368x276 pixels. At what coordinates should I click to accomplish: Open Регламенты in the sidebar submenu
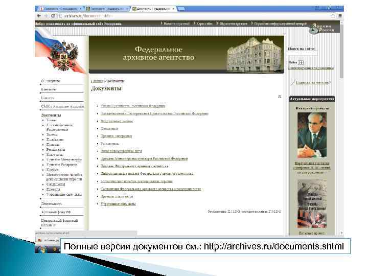(56, 149)
